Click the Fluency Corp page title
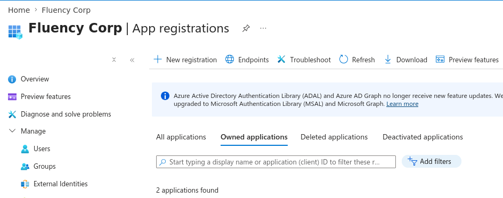 tap(75, 28)
